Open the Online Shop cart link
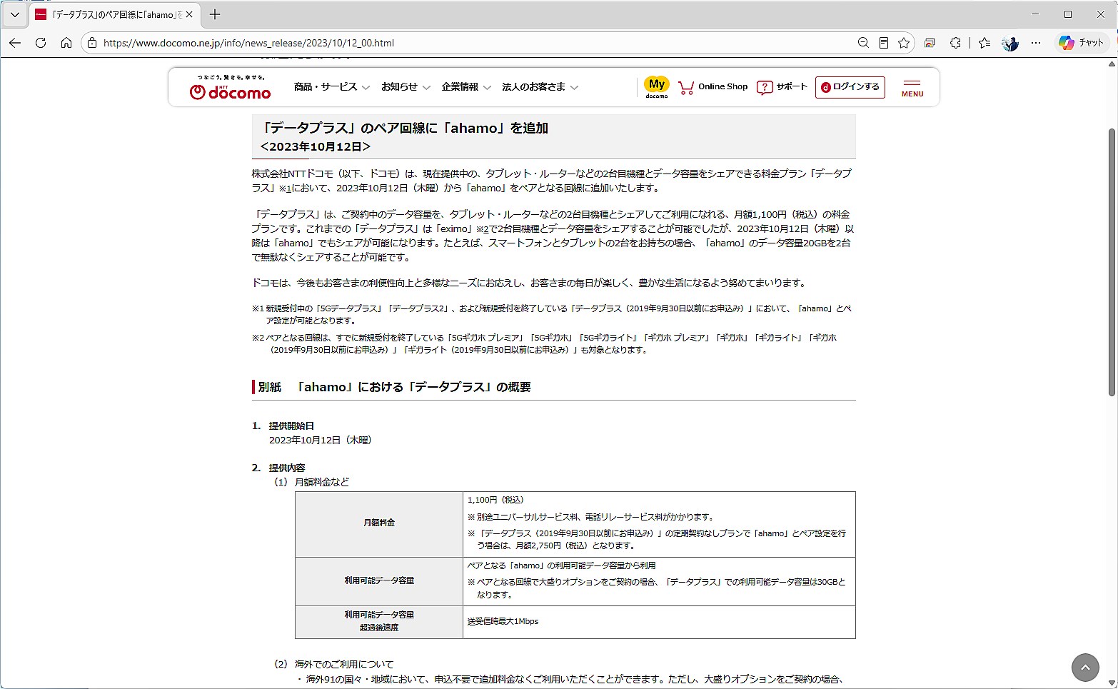The image size is (1118, 689). [712, 87]
